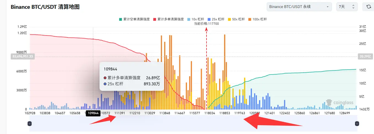
Task: Click the 118034 x-axis price label
Action: coord(210,113)
